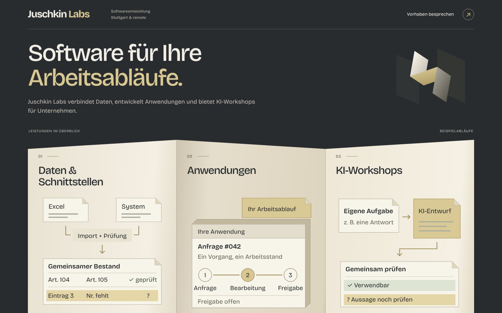Click the "BEISPIELABLÄUFE" label
Screen dimensions: 502x313
(x=456, y=131)
